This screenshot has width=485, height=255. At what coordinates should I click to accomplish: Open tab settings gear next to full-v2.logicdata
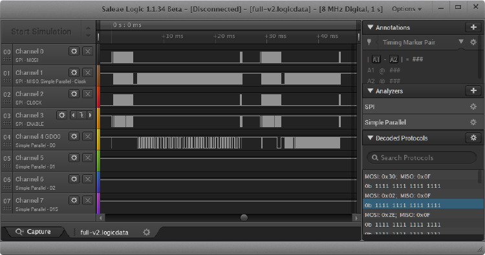[x=147, y=232]
